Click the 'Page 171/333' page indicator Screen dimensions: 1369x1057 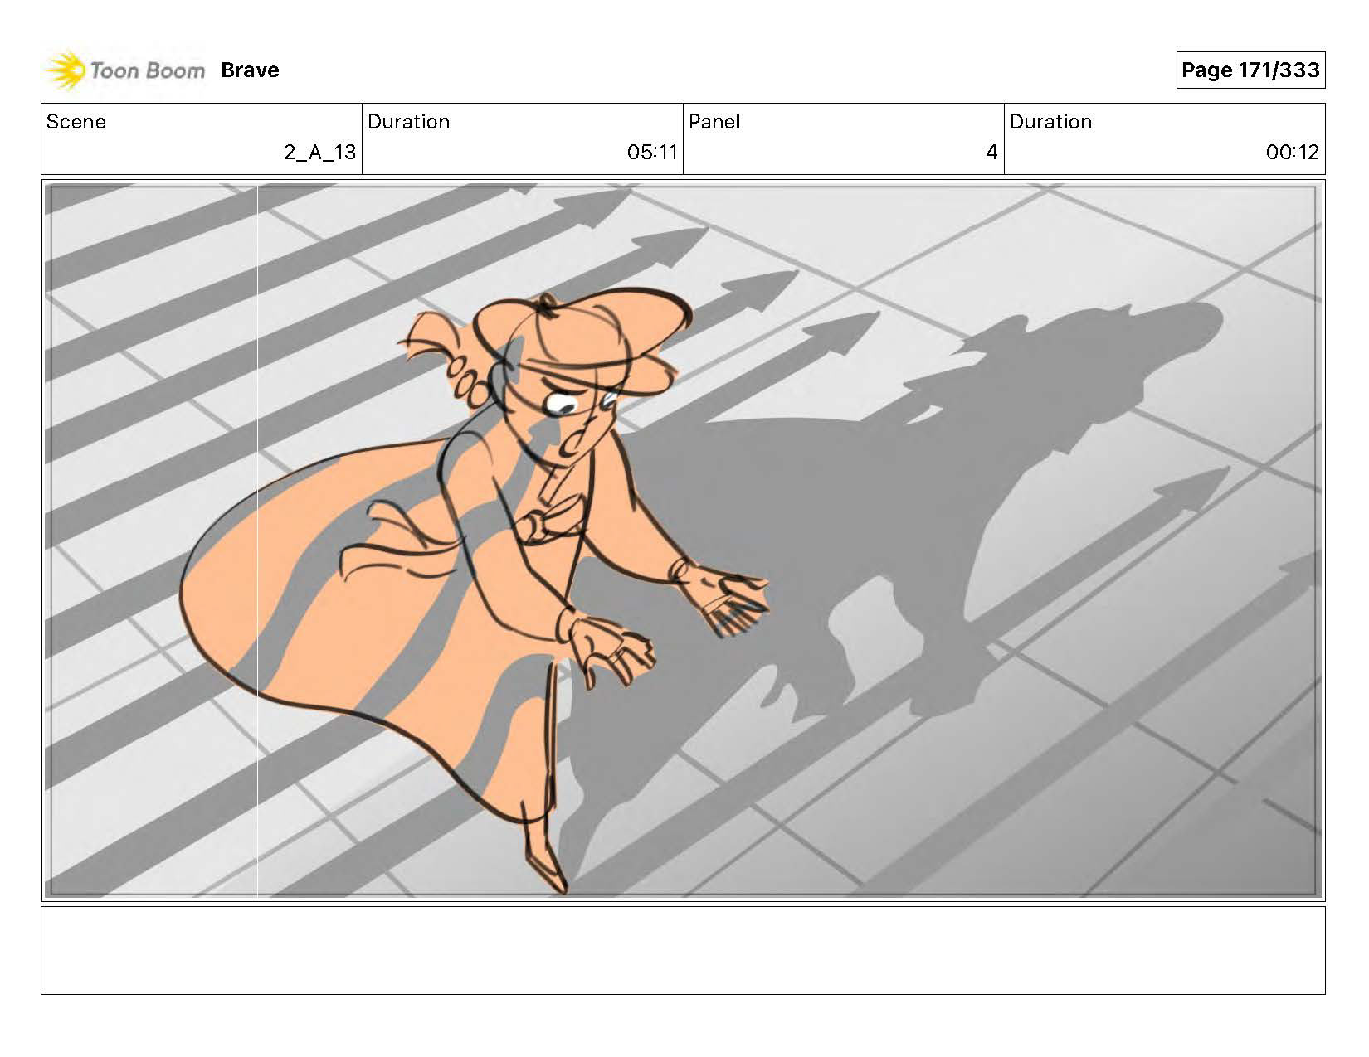[x=1250, y=70]
